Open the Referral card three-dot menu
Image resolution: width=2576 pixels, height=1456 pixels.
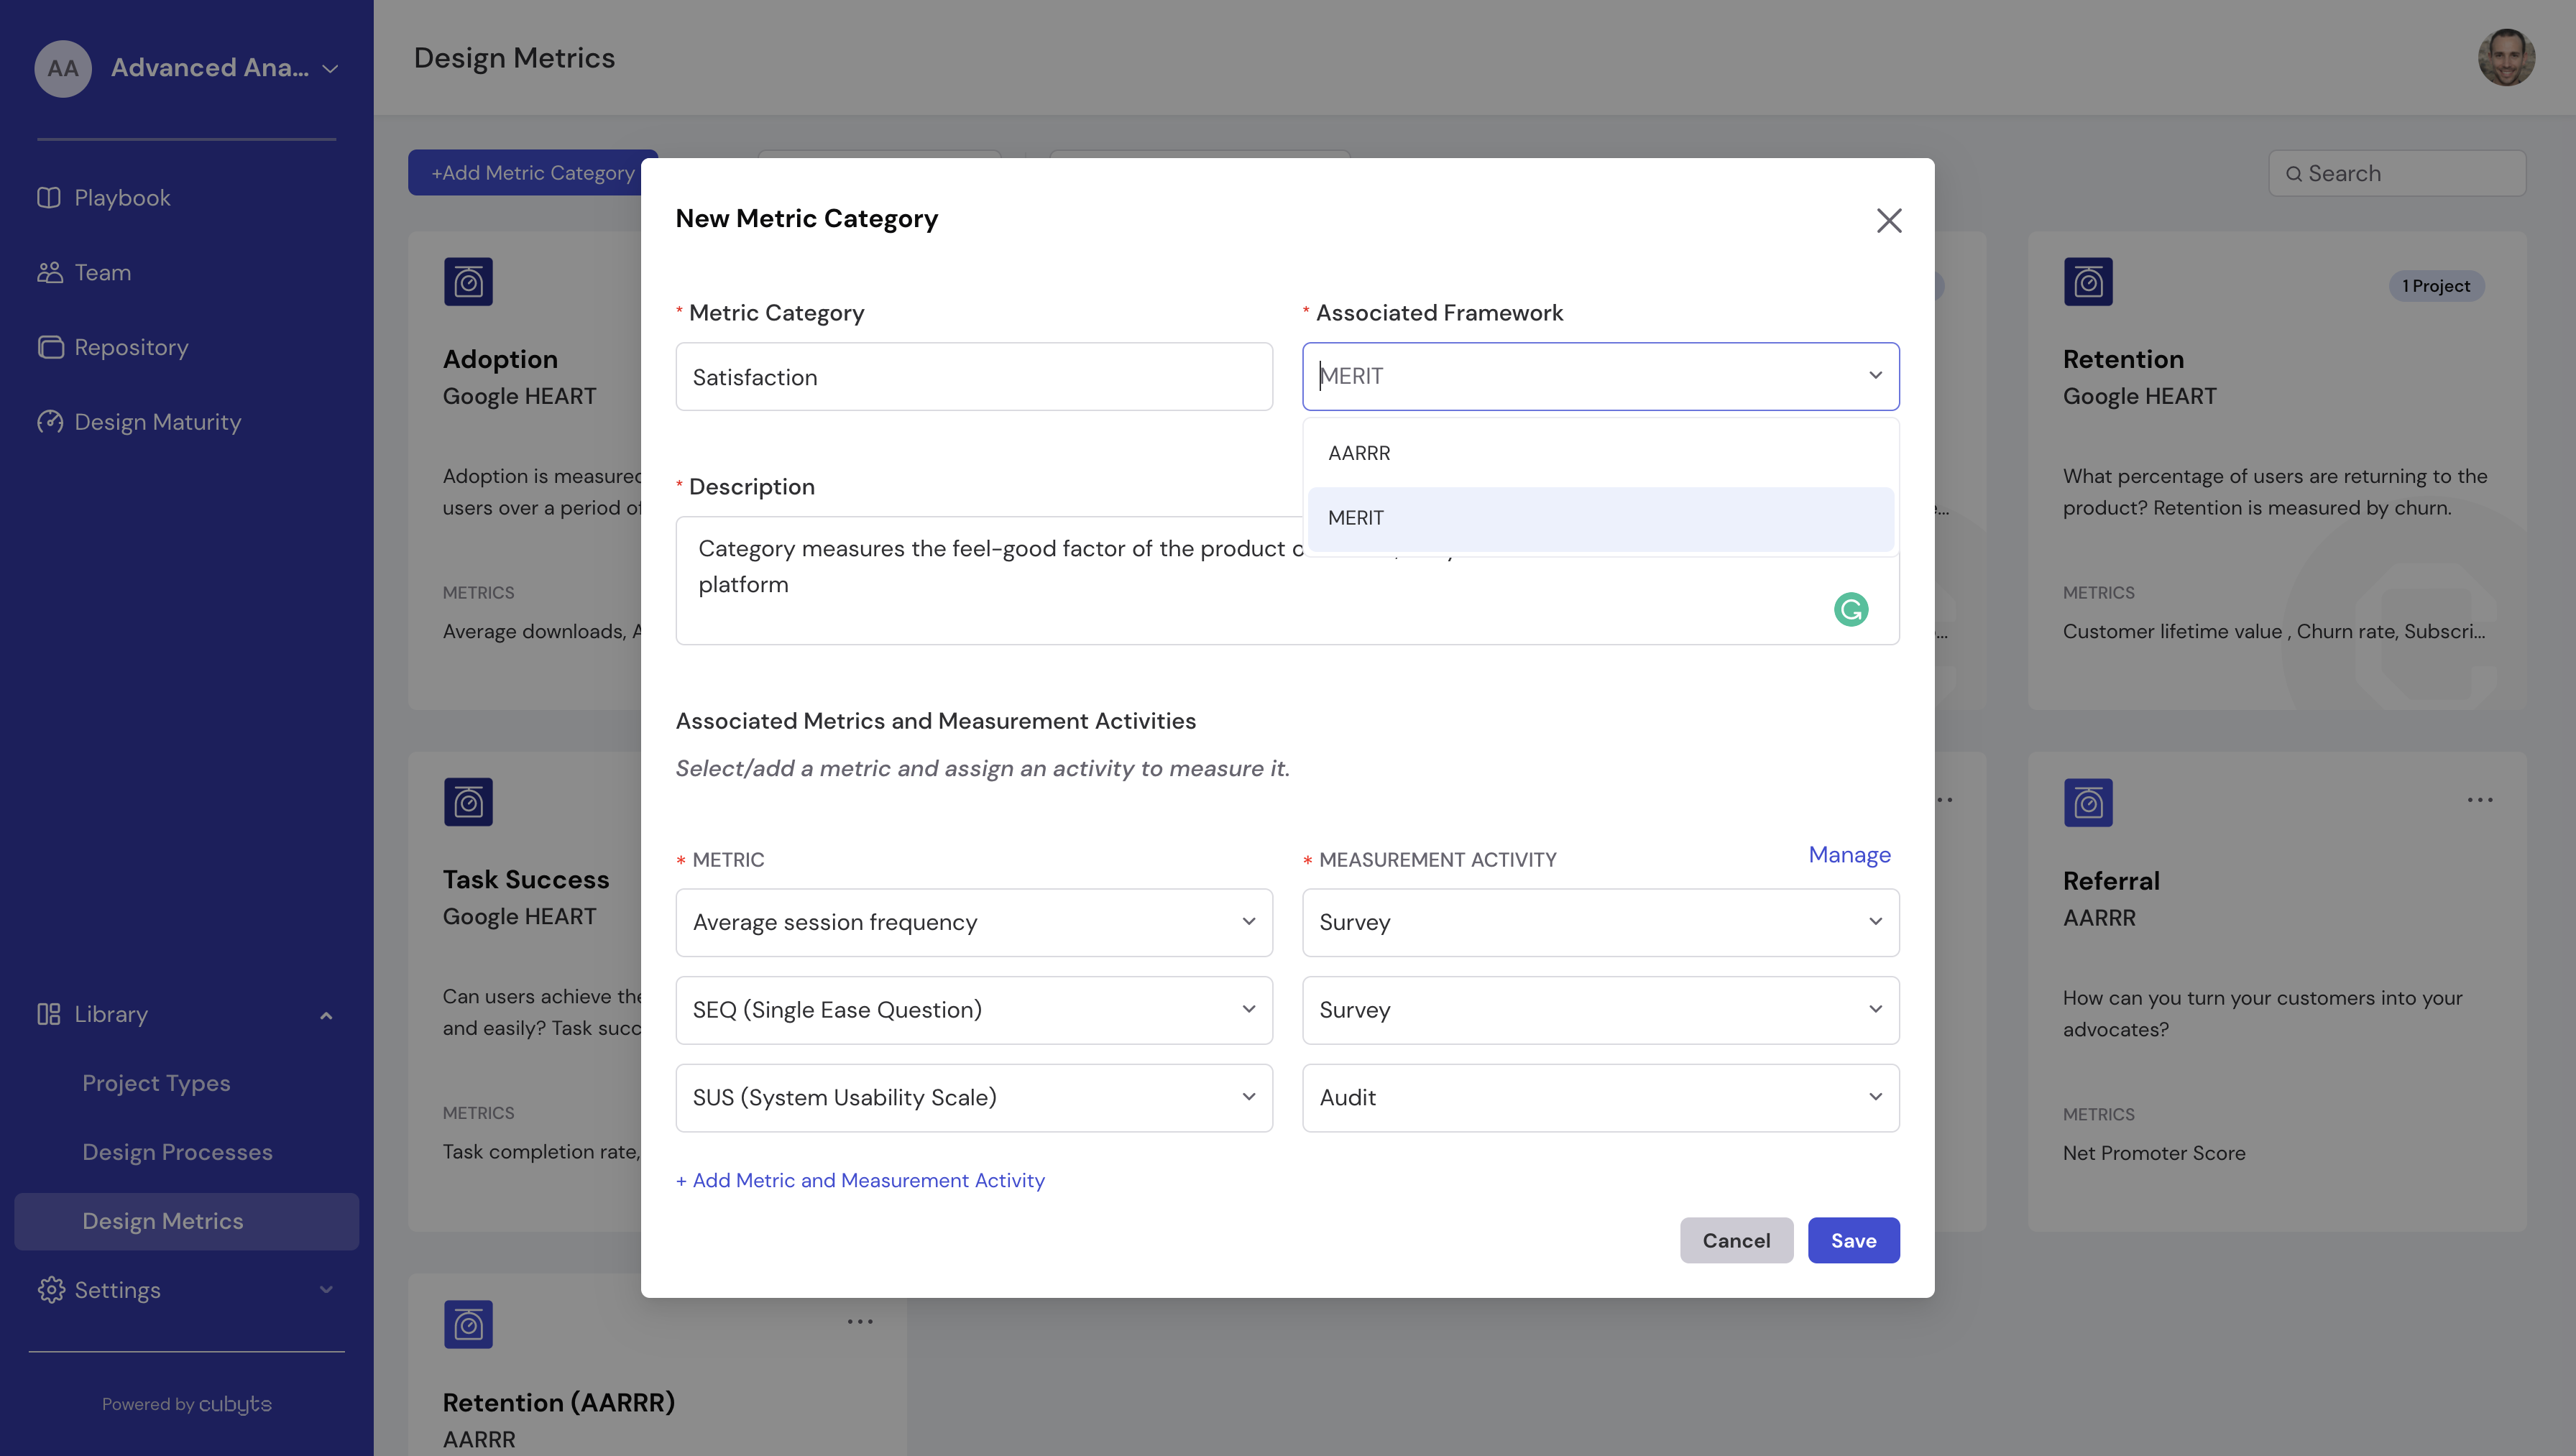coord(2479,800)
